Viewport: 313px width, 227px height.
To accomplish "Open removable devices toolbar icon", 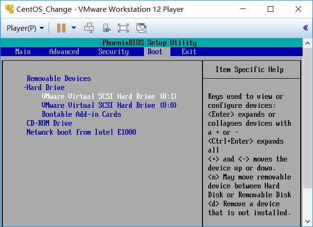I will pyautogui.click(x=107, y=28).
